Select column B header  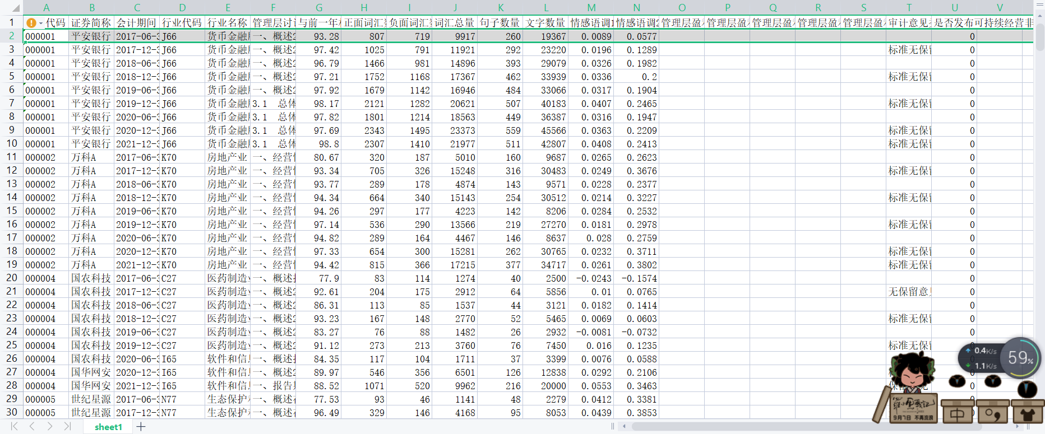[92, 8]
